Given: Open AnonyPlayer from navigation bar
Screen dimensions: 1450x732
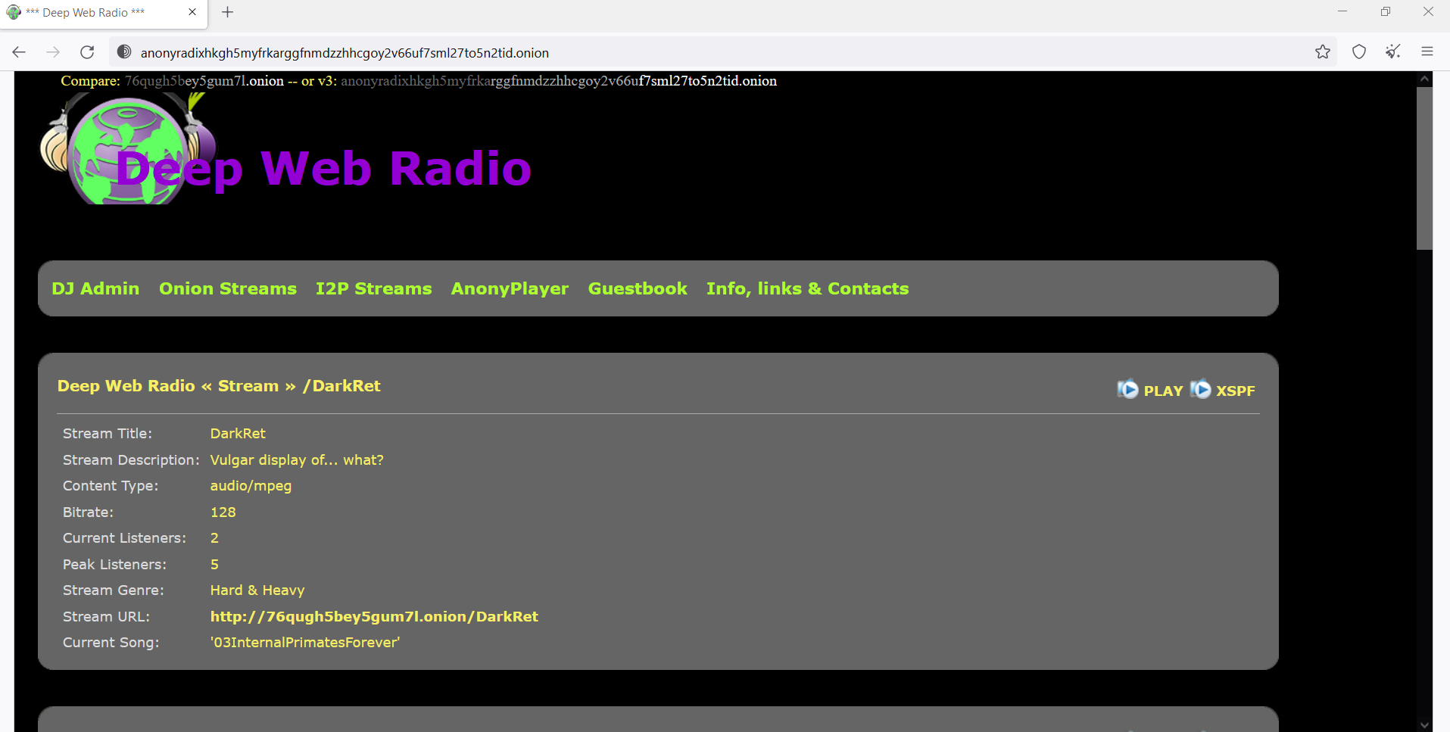Looking at the screenshot, I should click(510, 288).
